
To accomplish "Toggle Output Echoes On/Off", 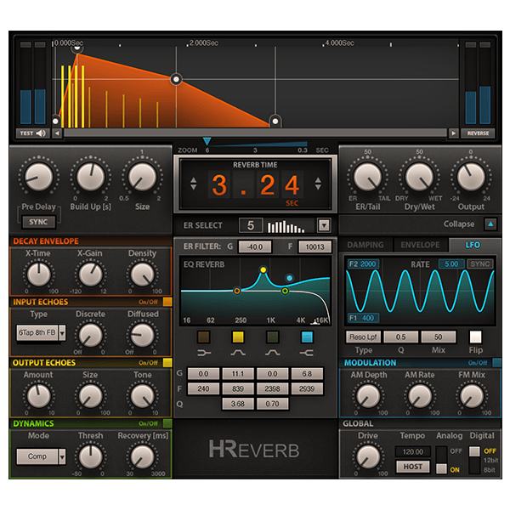I will click(167, 362).
